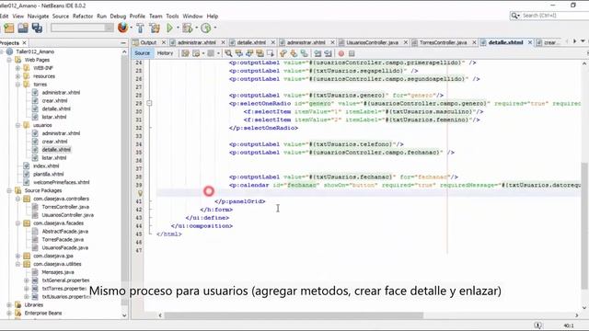Click the Firefox browser icon in toolbar
The image size is (589, 331).
coord(122,28)
